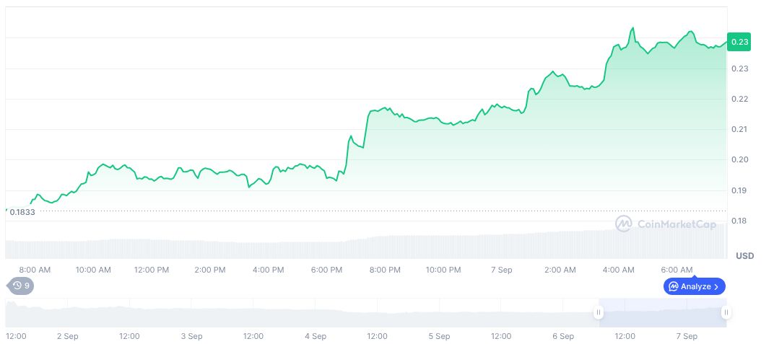Click the Analyze button's chart icon

673,286
